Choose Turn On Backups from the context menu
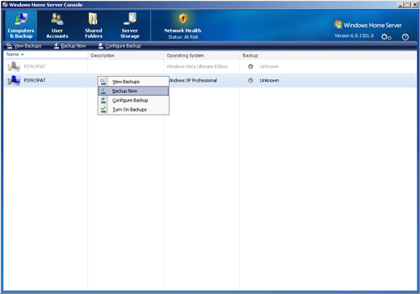The image size is (420, 294). pyautogui.click(x=133, y=109)
